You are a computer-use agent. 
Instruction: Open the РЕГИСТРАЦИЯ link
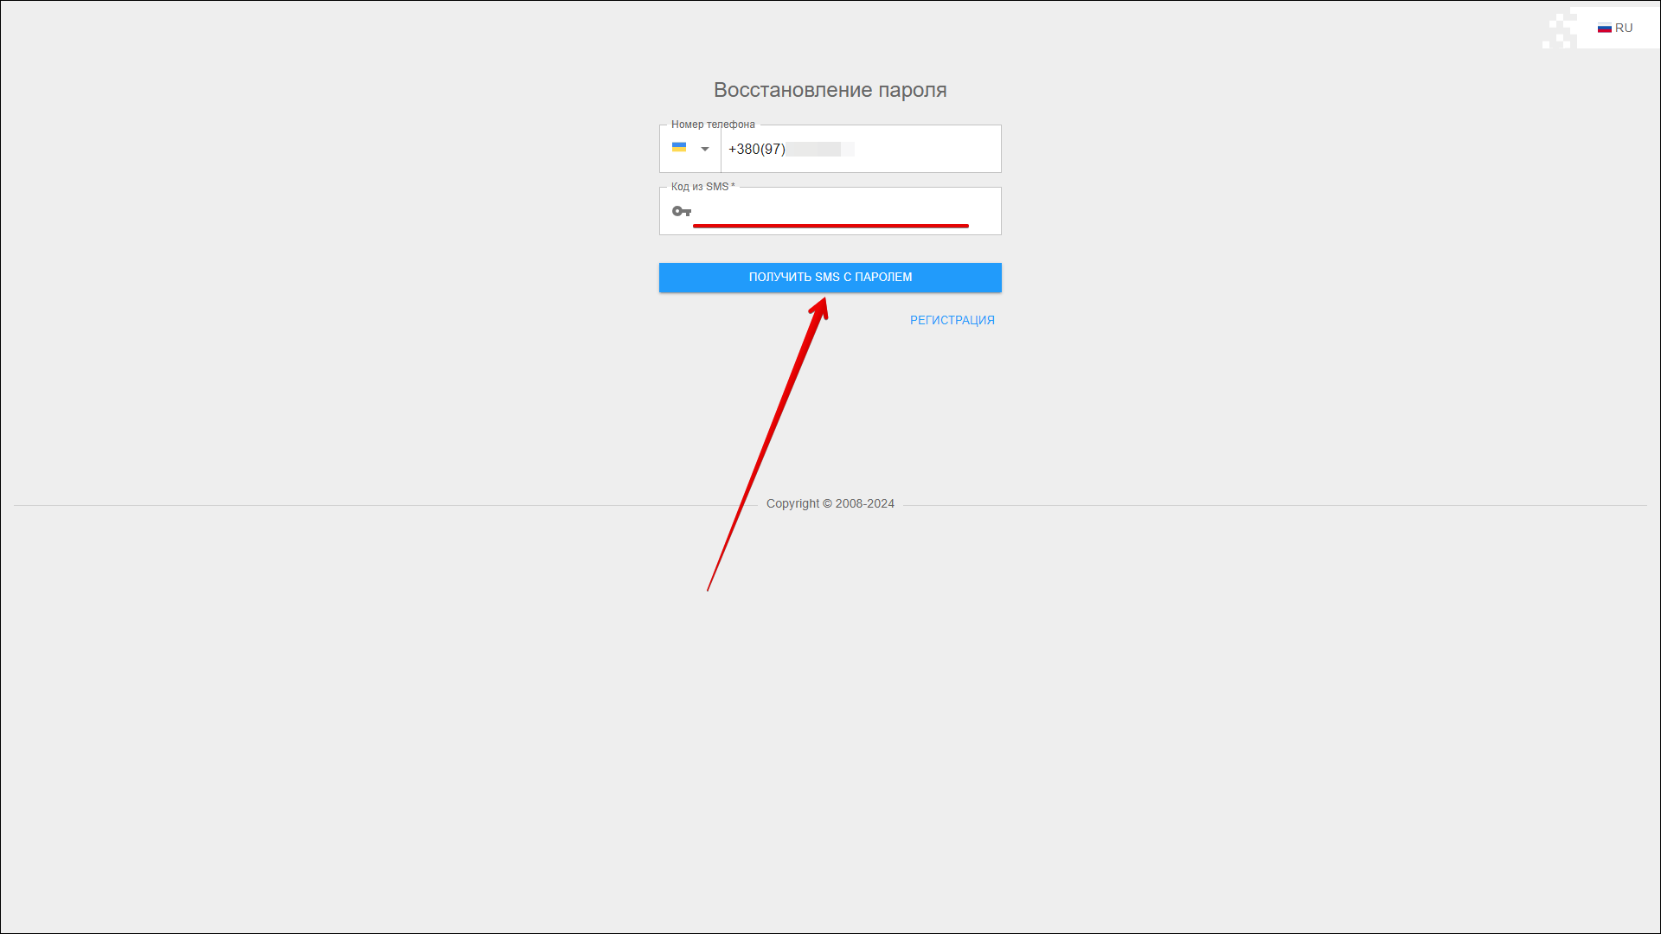pyautogui.click(x=952, y=320)
